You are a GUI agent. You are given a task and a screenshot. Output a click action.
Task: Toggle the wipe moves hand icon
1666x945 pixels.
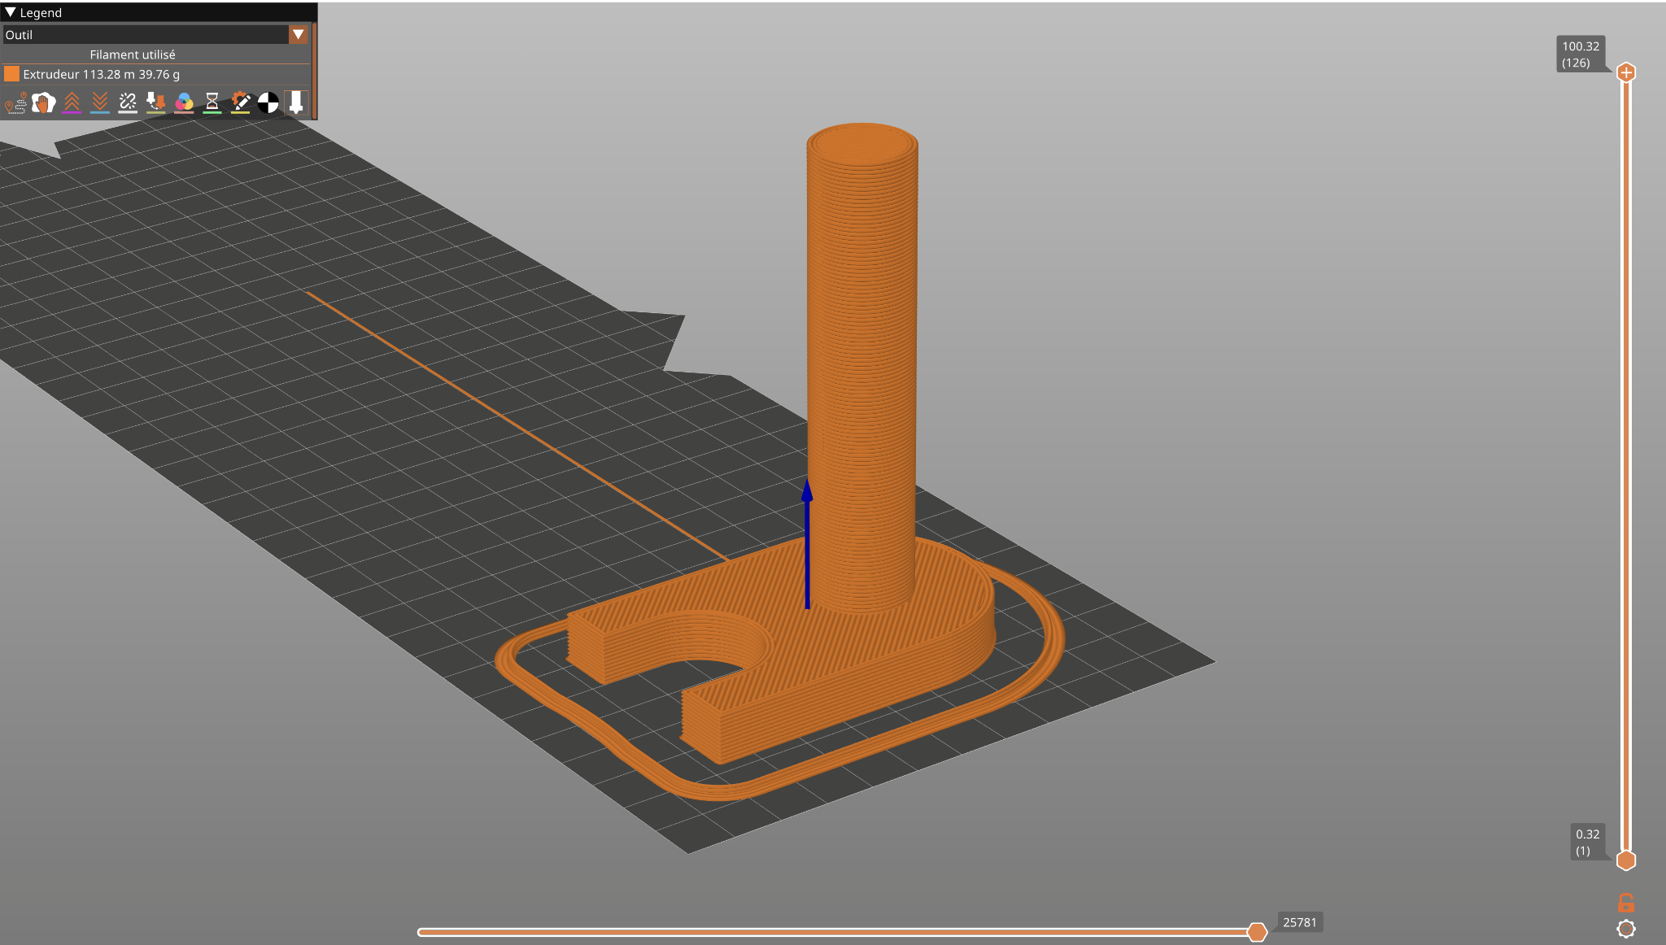[x=44, y=102]
